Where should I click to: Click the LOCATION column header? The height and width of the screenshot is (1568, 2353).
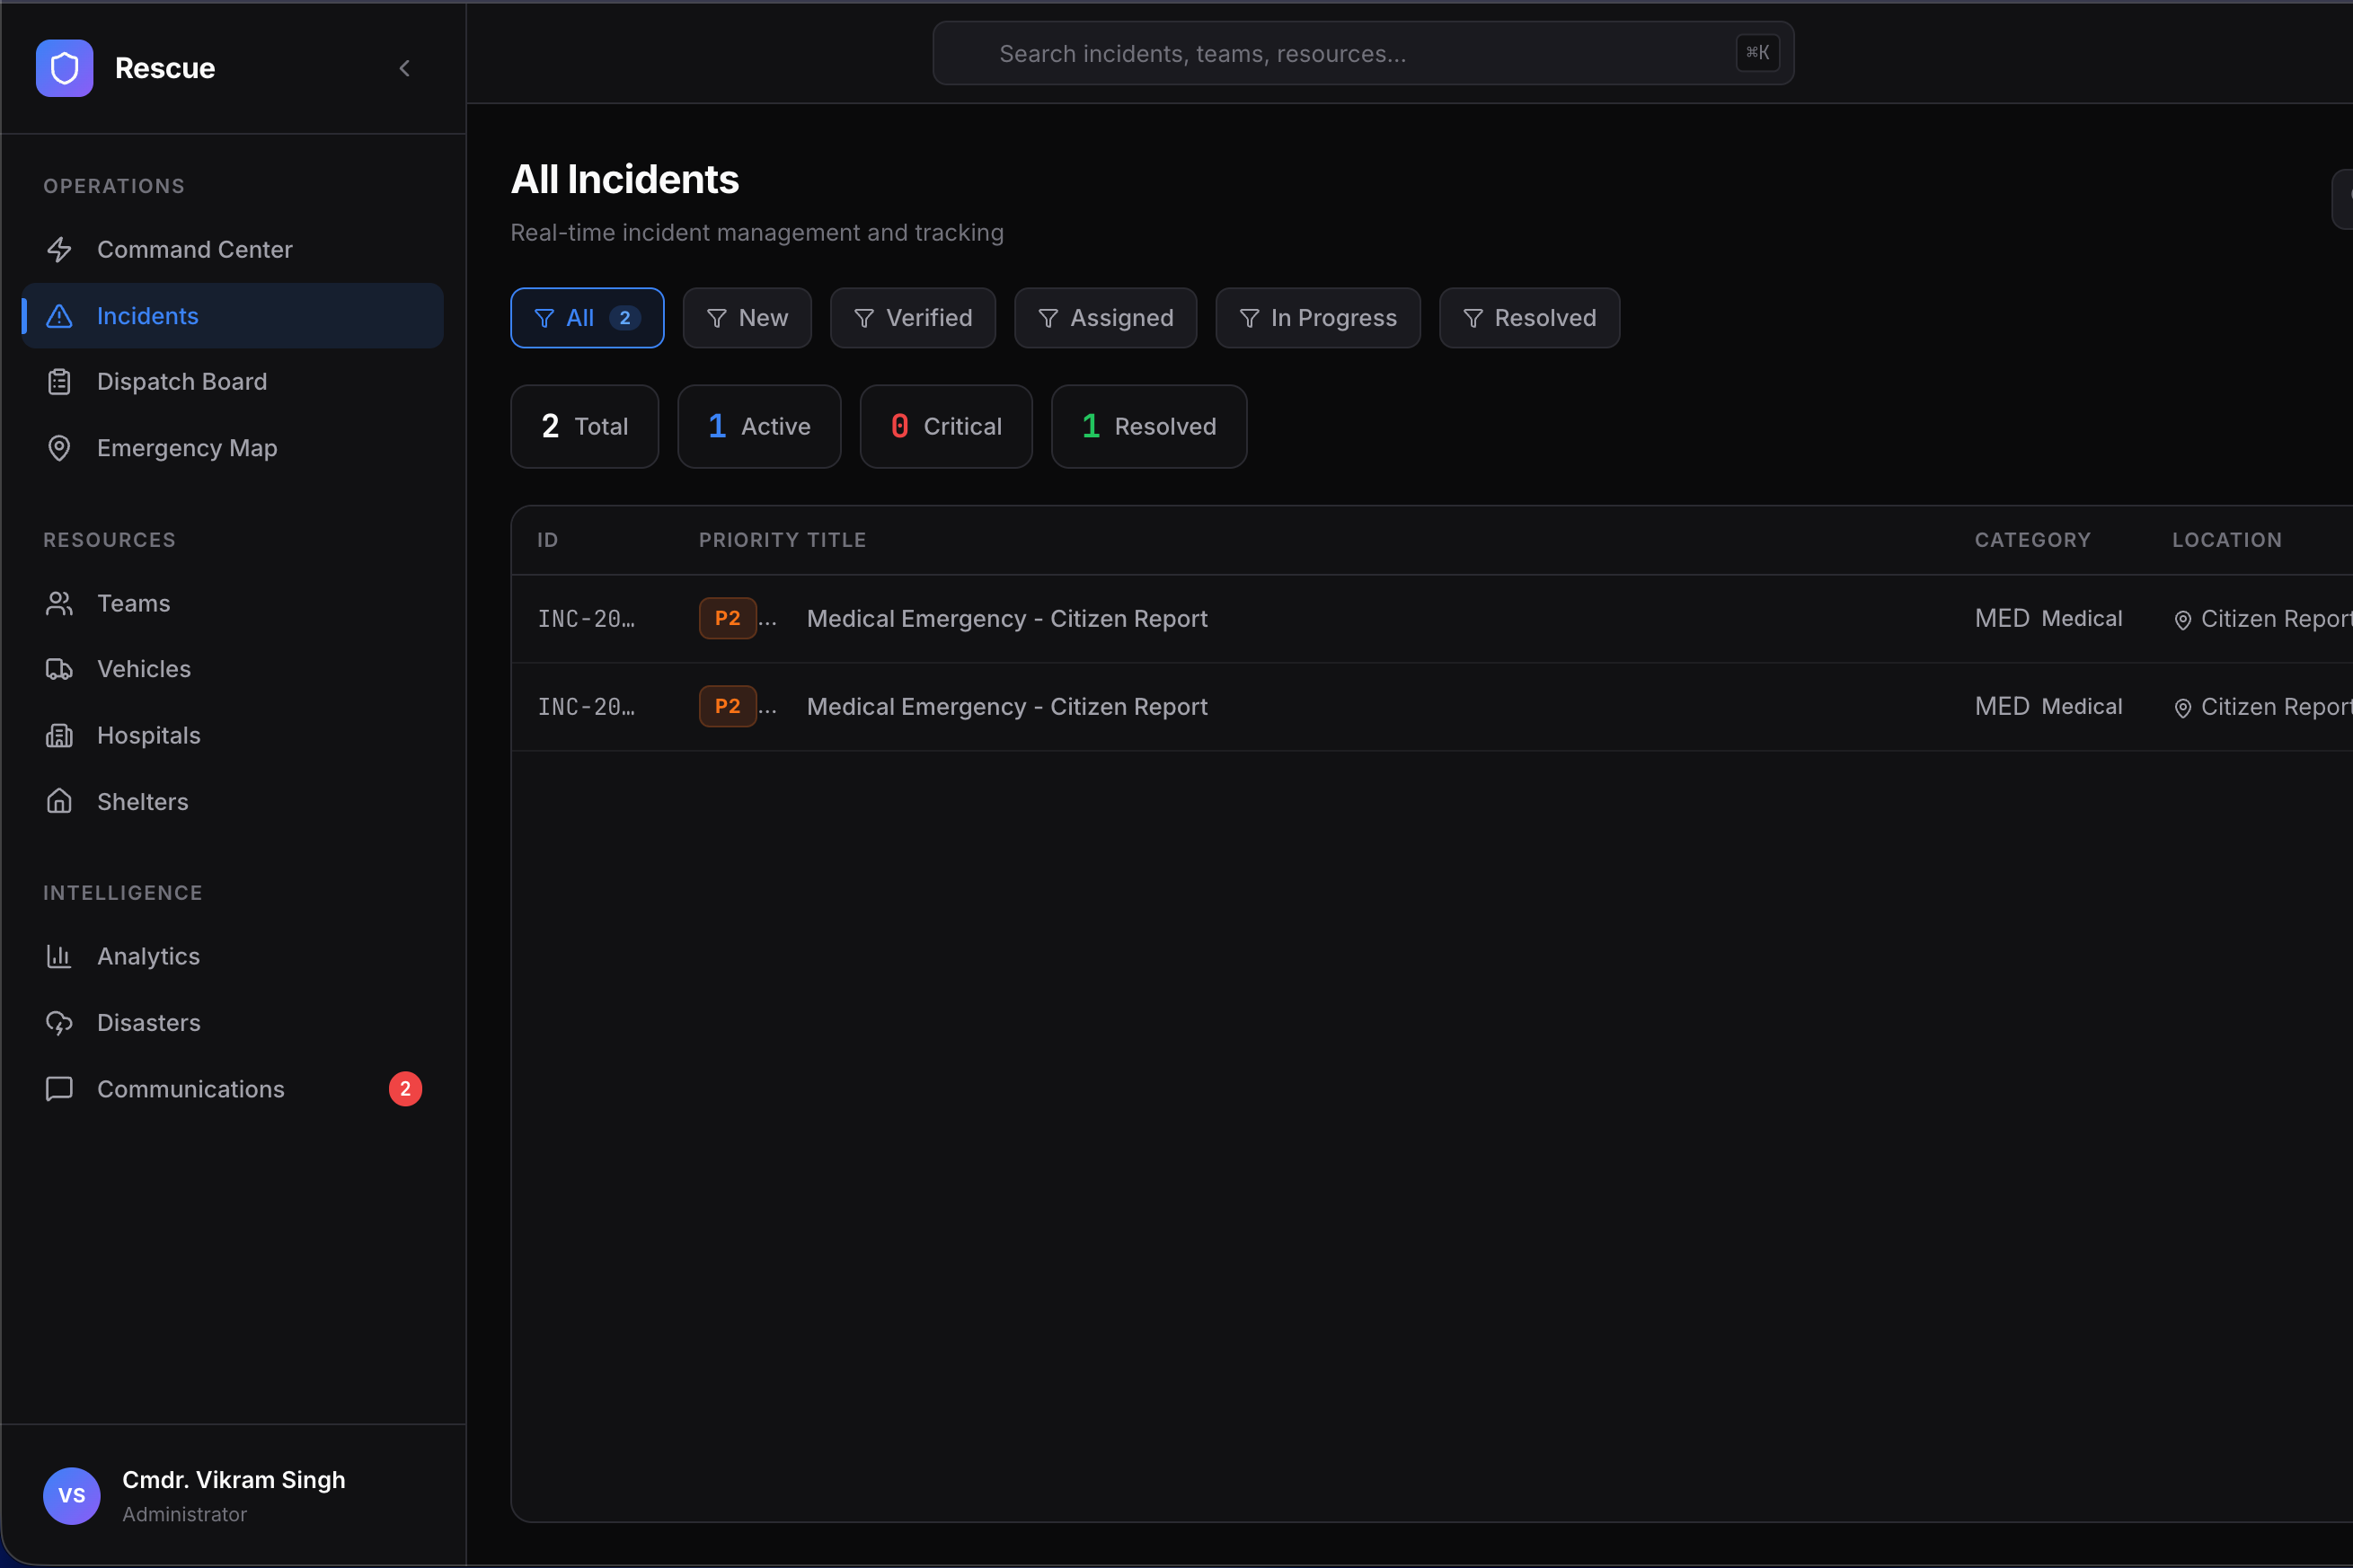2227,540
